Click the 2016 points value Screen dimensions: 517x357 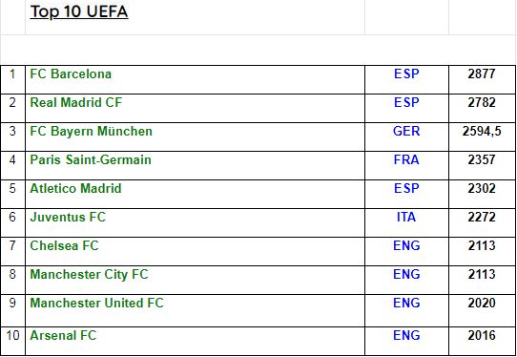(x=482, y=335)
